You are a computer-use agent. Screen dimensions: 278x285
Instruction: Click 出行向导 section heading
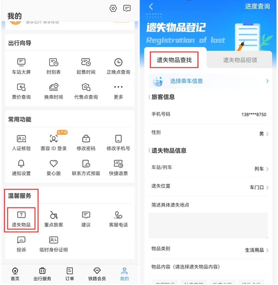coord(20,43)
